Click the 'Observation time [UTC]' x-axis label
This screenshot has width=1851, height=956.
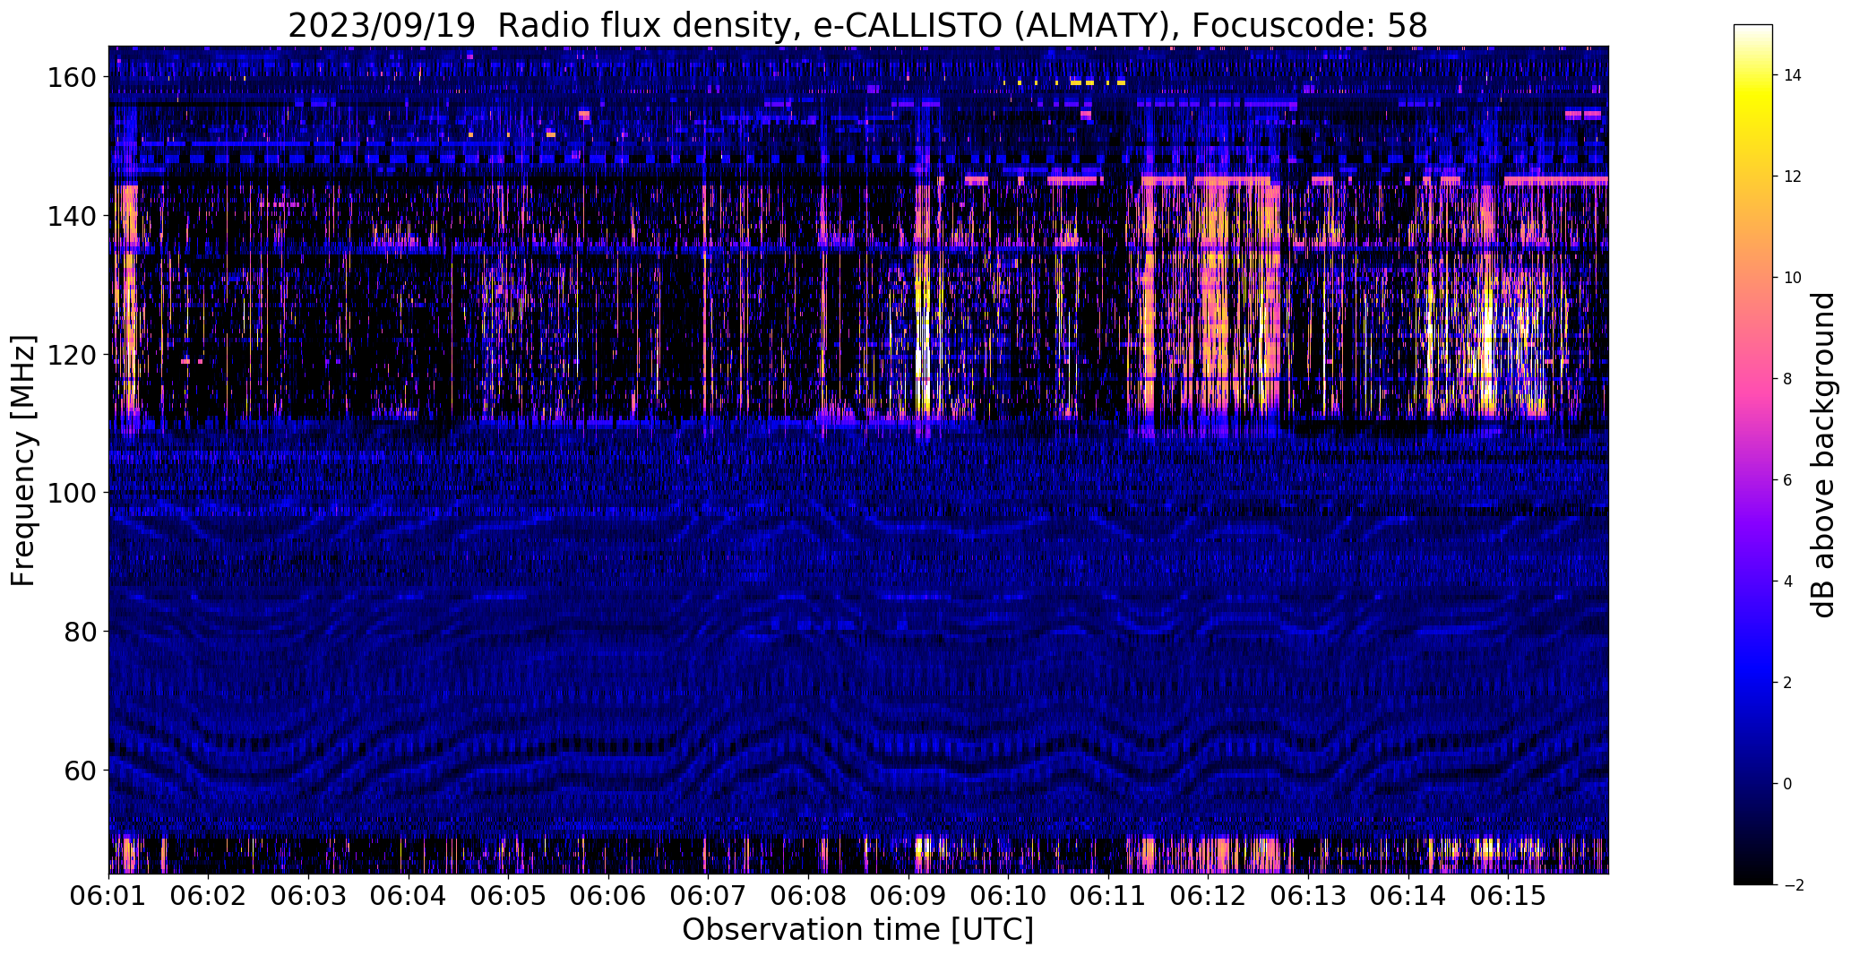(x=857, y=930)
